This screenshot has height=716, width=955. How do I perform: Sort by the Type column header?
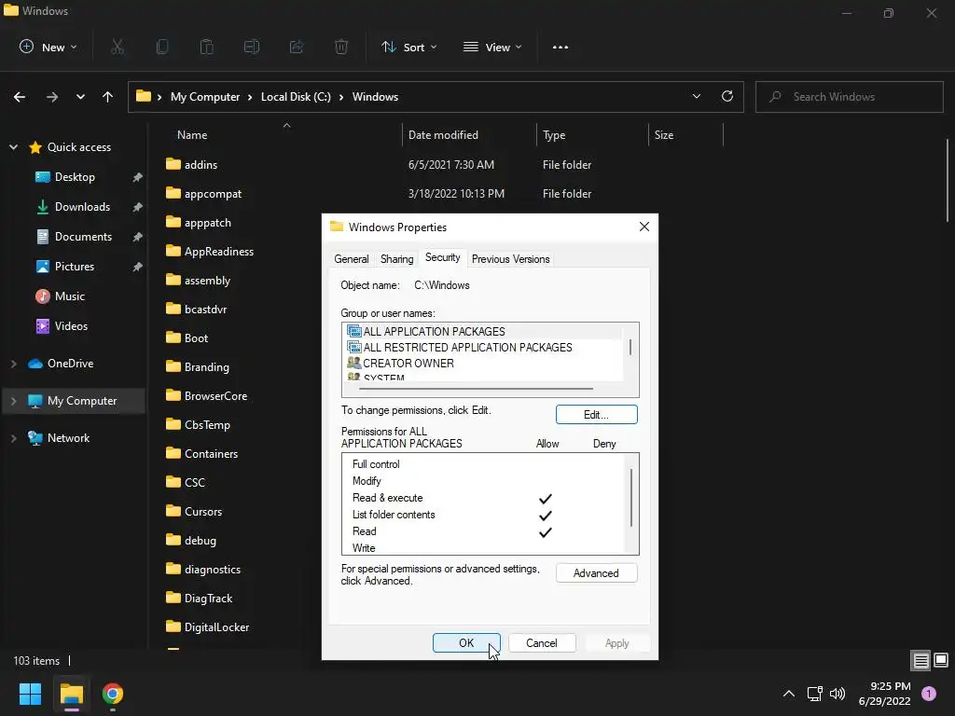tap(554, 135)
